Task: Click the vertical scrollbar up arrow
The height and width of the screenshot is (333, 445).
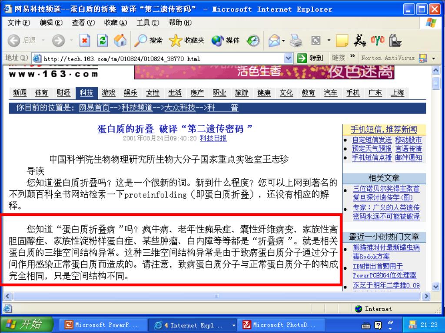Action: [x=436, y=70]
